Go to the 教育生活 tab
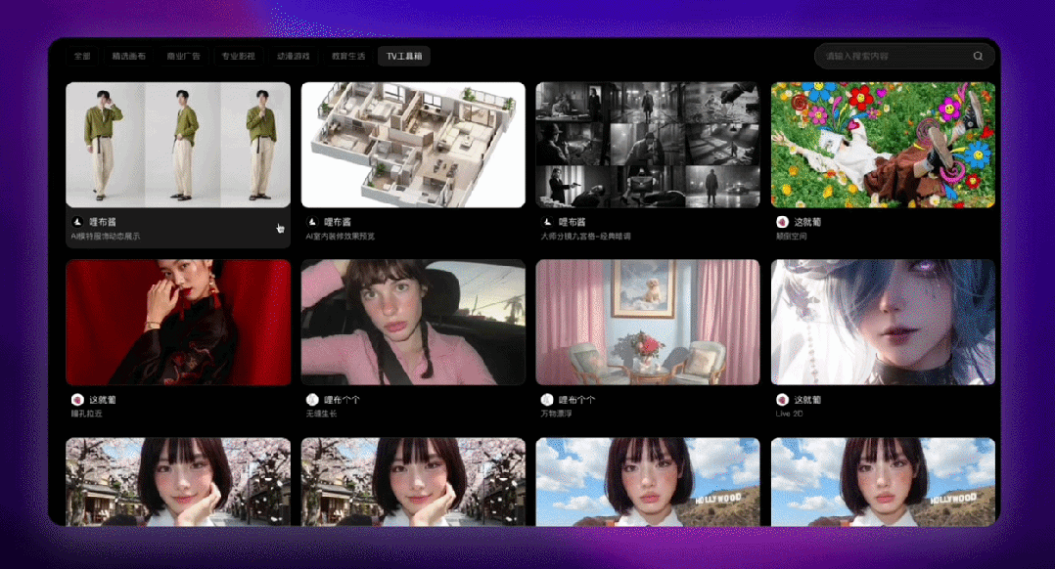1055x569 pixels. tap(347, 57)
